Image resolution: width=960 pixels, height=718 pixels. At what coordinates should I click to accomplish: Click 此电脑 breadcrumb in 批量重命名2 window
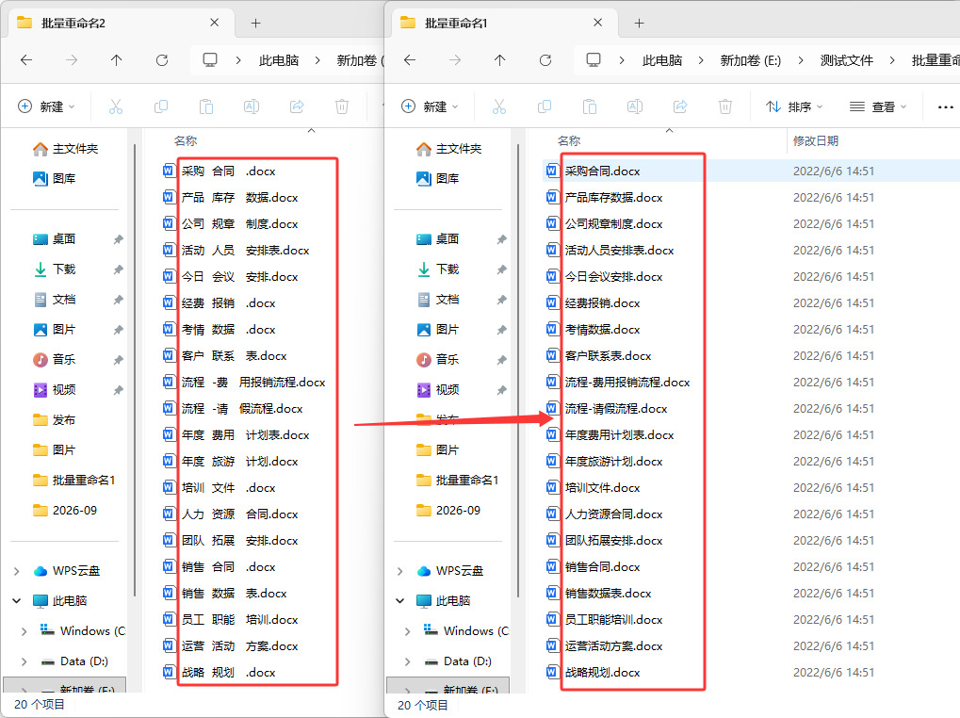coord(279,60)
